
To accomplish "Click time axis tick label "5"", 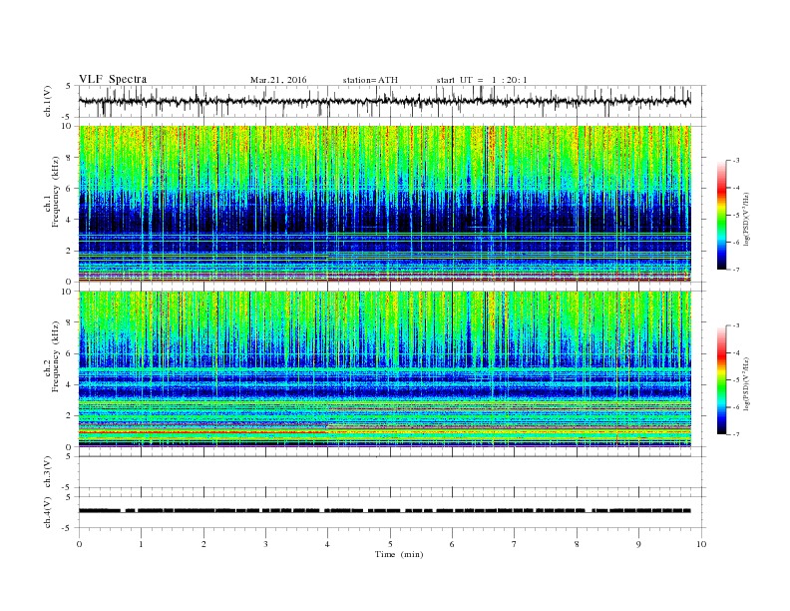I will (390, 544).
